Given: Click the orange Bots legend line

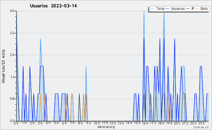Looking at the screenshot, I should [x=198, y=9].
